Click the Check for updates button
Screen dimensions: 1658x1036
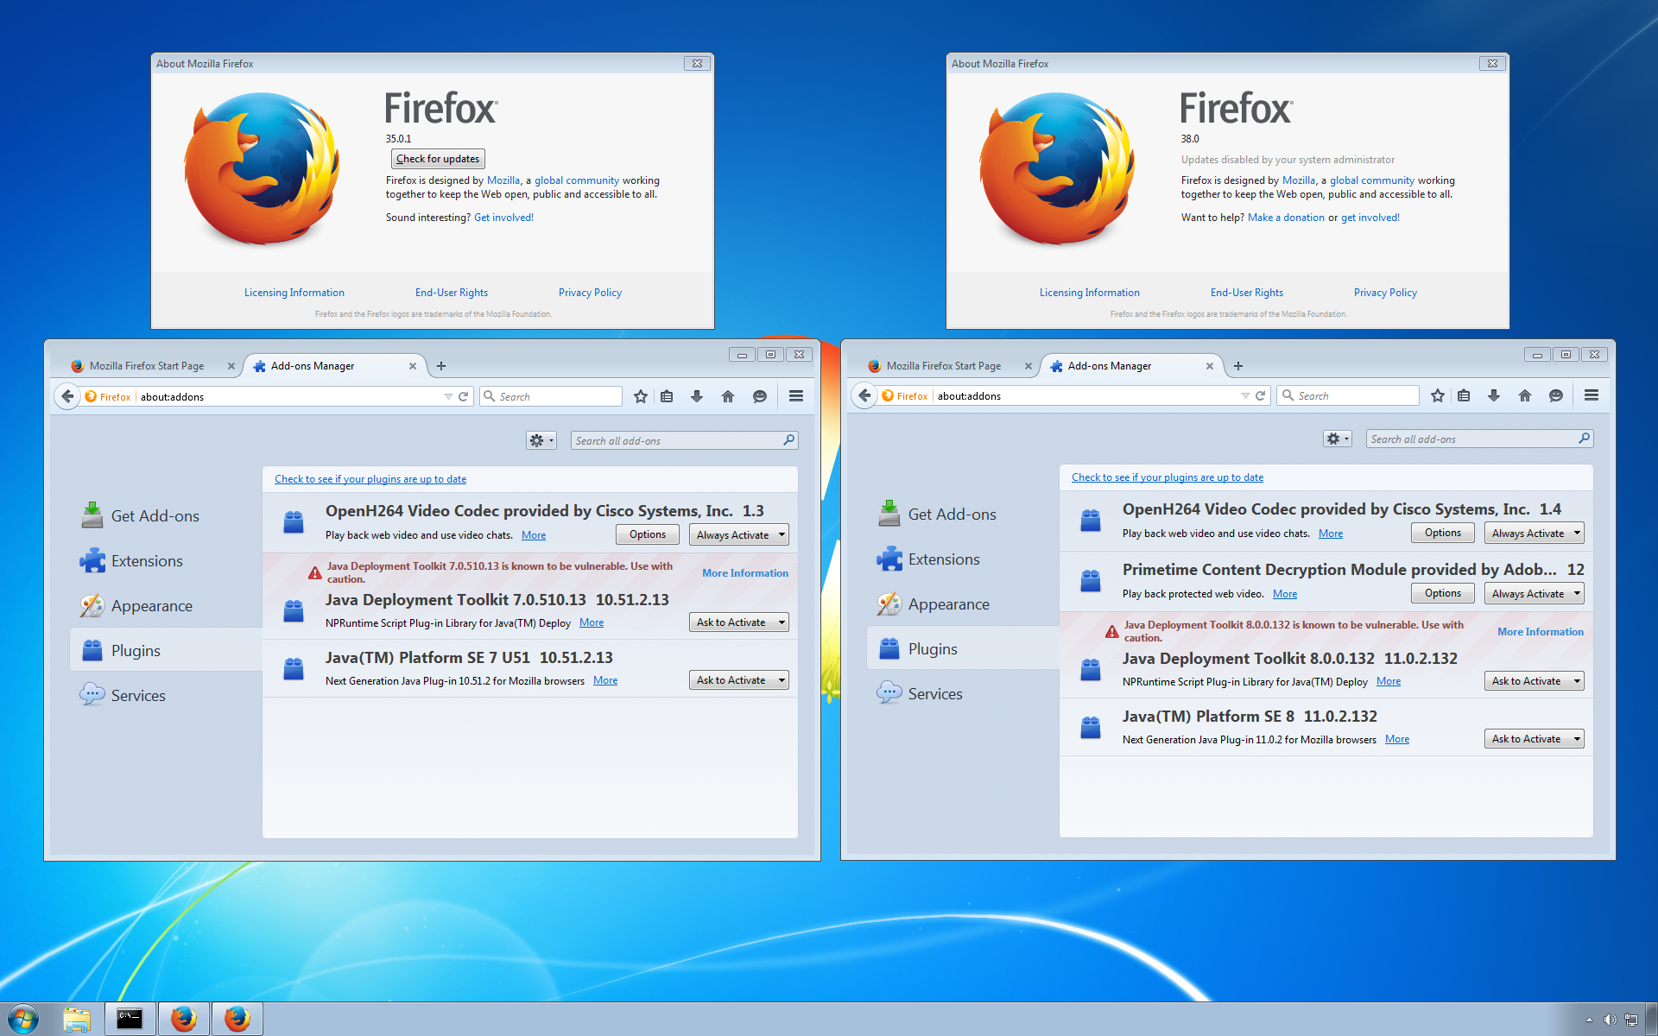point(438,158)
